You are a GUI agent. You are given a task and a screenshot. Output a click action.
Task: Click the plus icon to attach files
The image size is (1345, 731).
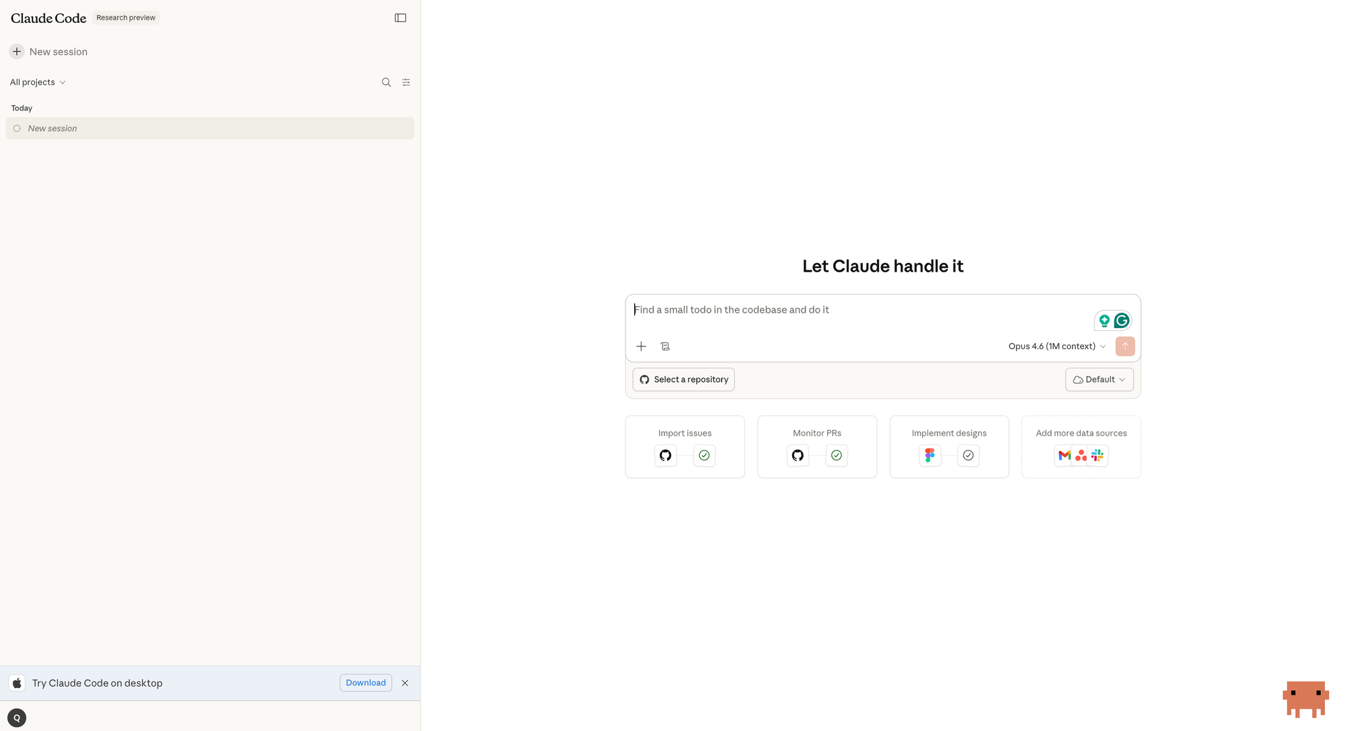pyautogui.click(x=641, y=346)
